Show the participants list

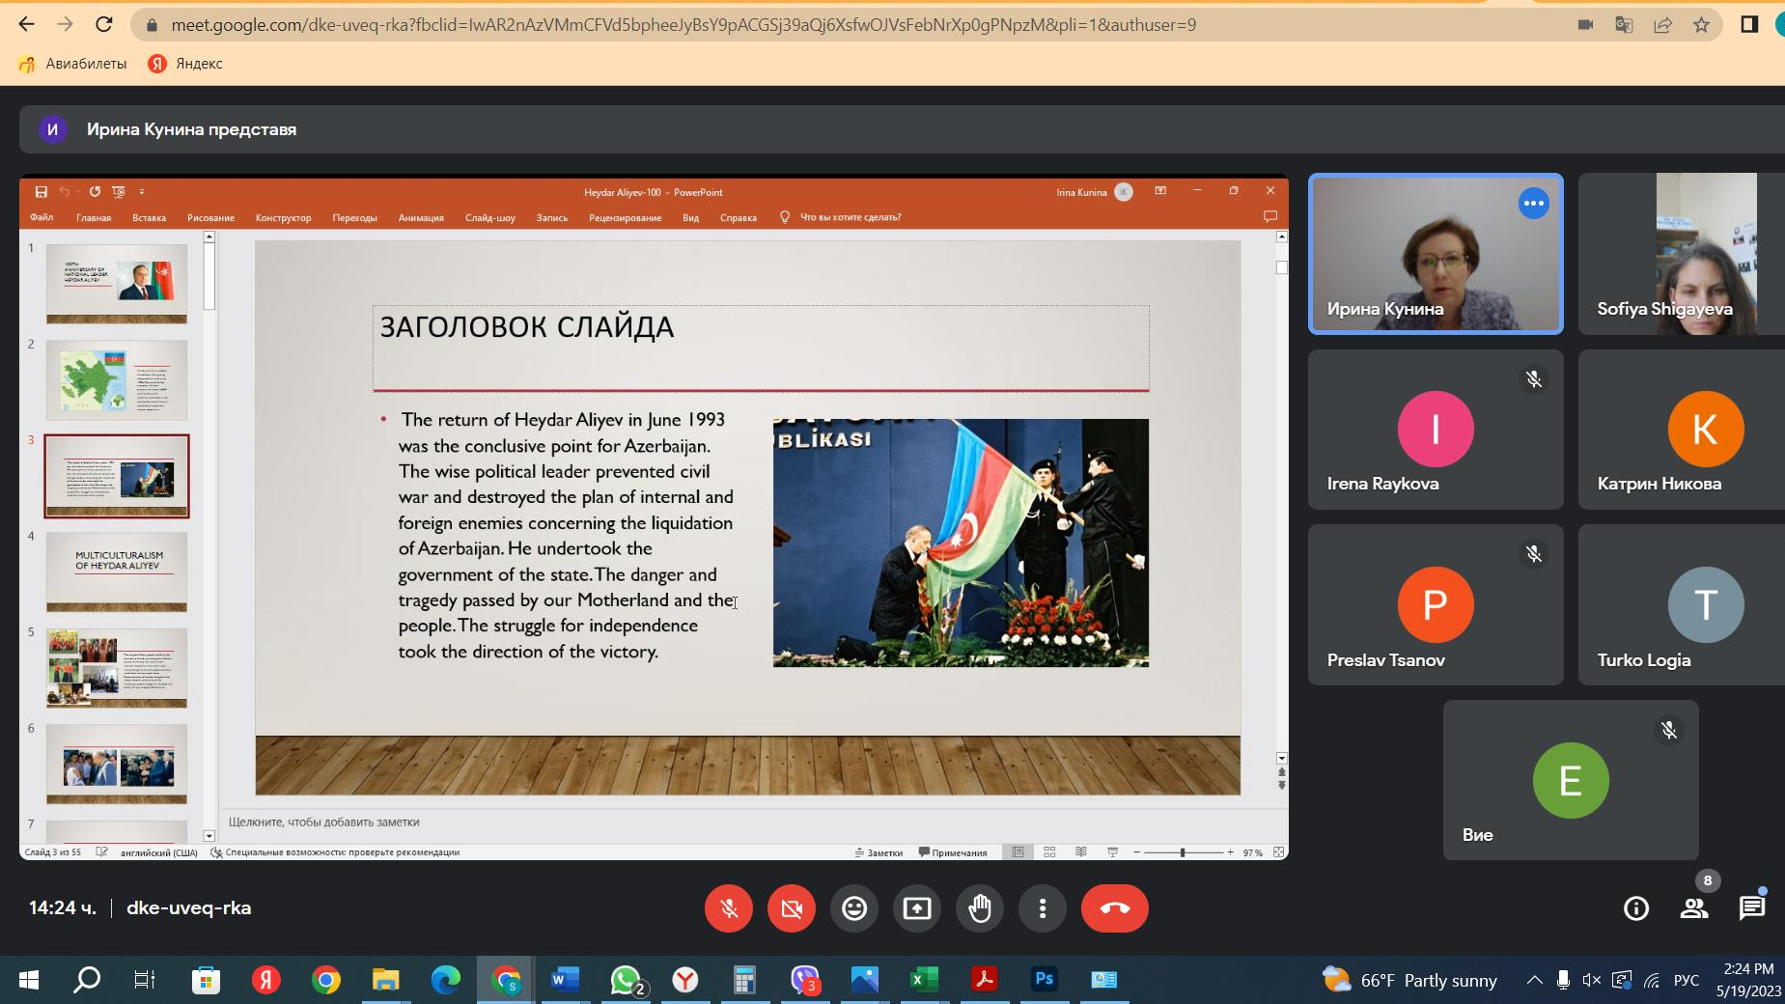pos(1694,908)
